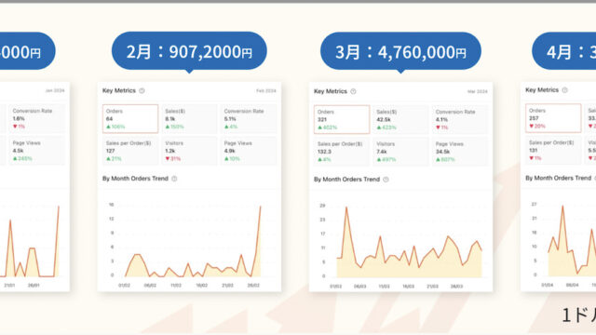The height and width of the screenshot is (335, 596).
Task: Click help icon beside February Key Metrics
Action: 142,91
